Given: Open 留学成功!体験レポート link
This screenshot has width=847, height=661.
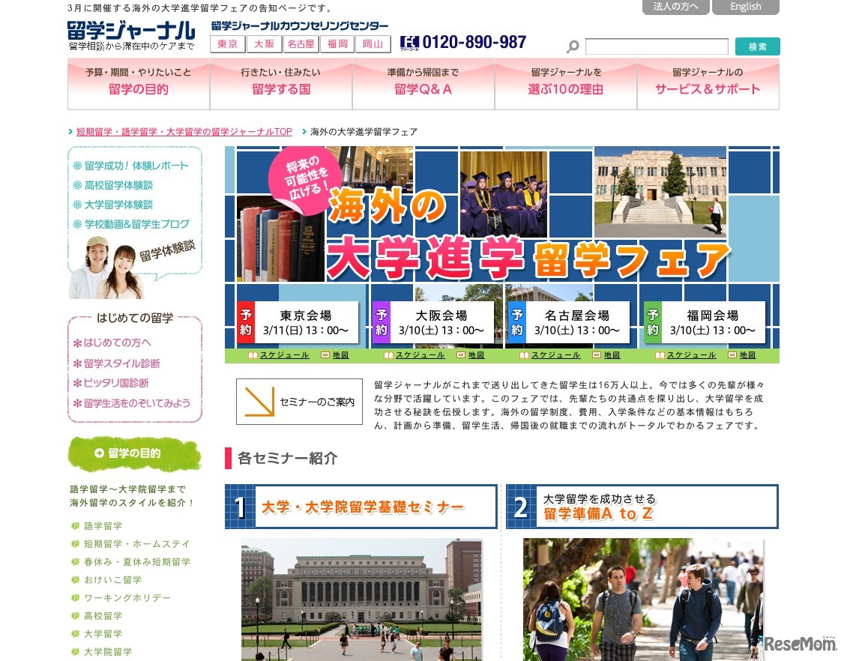Looking at the screenshot, I should pos(136,166).
